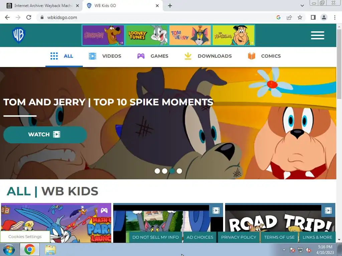The width and height of the screenshot is (342, 256).
Task: Open Action Center flag icon
Action: 292,250
